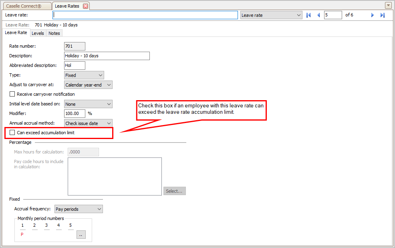Click the Pay code hours list box
The image size is (395, 248).
click(115, 176)
